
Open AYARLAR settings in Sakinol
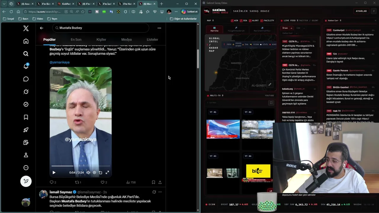(361, 11)
